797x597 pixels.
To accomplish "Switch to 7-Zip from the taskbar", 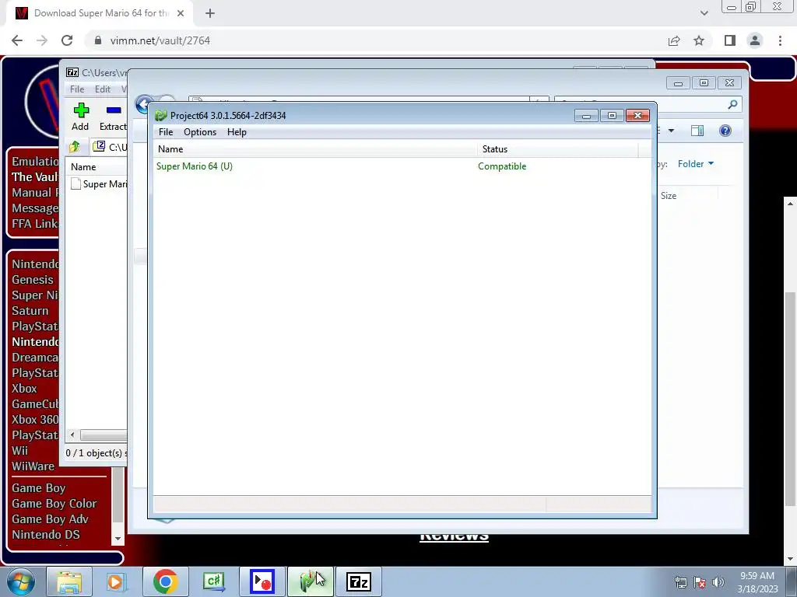I will pyautogui.click(x=358, y=581).
